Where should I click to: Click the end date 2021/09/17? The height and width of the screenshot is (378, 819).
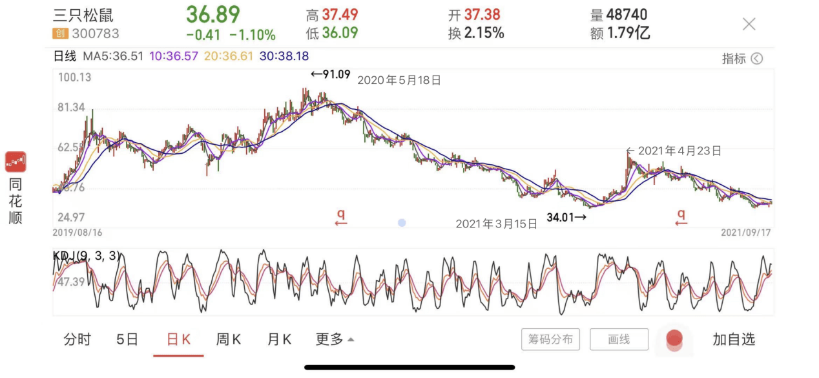pyautogui.click(x=746, y=232)
